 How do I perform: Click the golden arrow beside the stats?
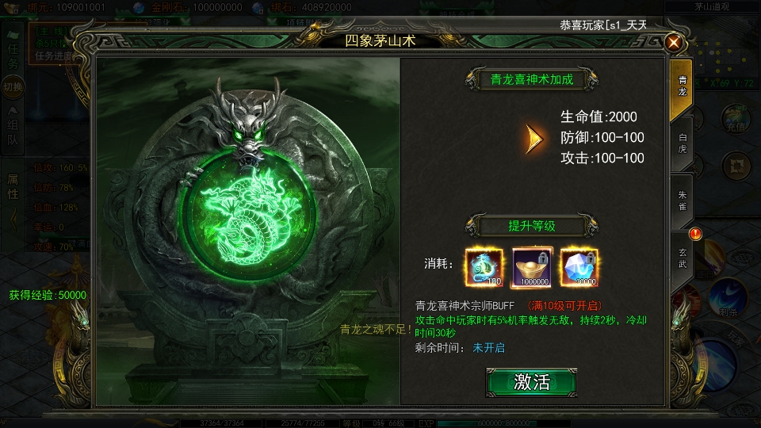(x=533, y=139)
